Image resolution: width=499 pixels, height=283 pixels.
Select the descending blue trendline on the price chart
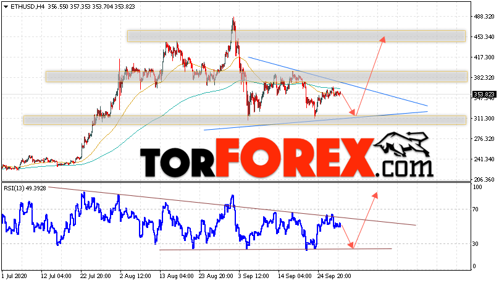pos(338,82)
